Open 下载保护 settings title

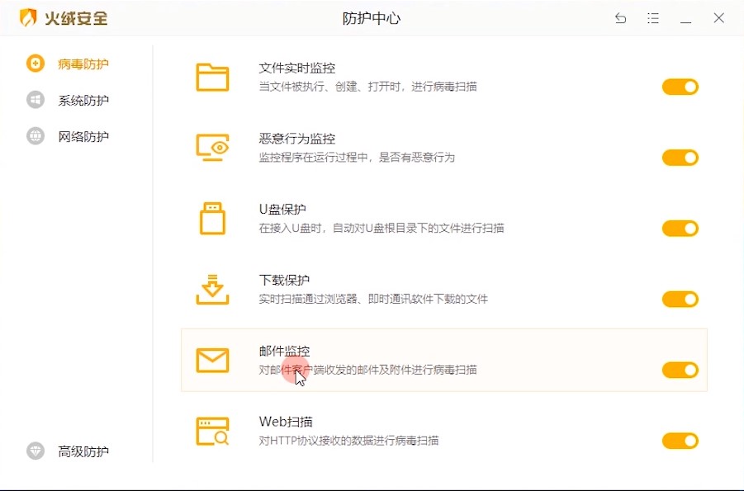pyautogui.click(x=284, y=280)
